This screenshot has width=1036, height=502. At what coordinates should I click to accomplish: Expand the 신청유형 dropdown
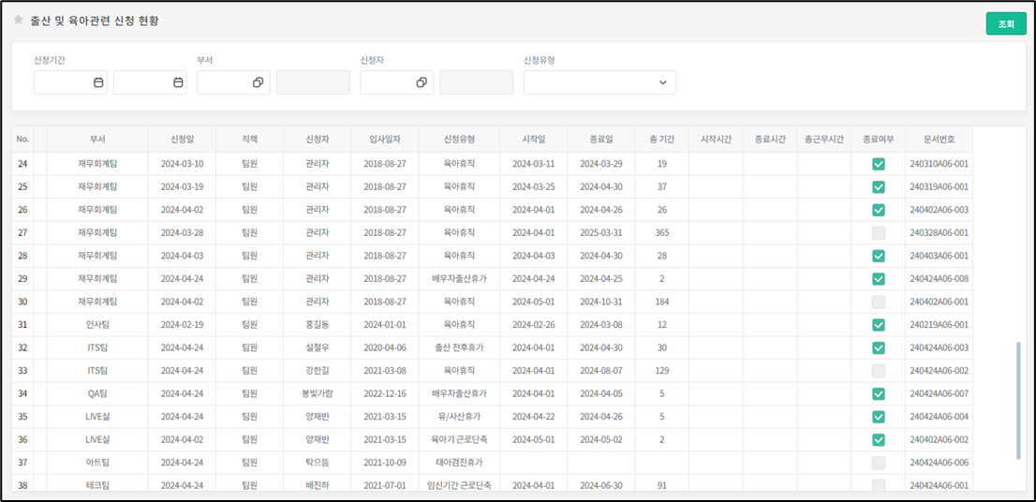[x=599, y=82]
